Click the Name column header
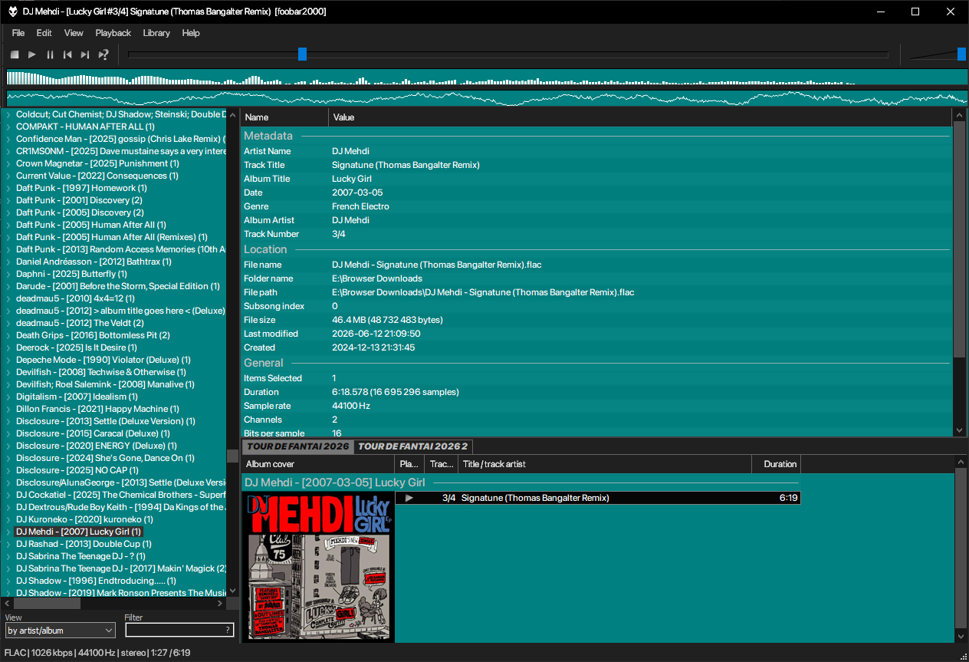The height and width of the screenshot is (662, 969). [x=284, y=117]
